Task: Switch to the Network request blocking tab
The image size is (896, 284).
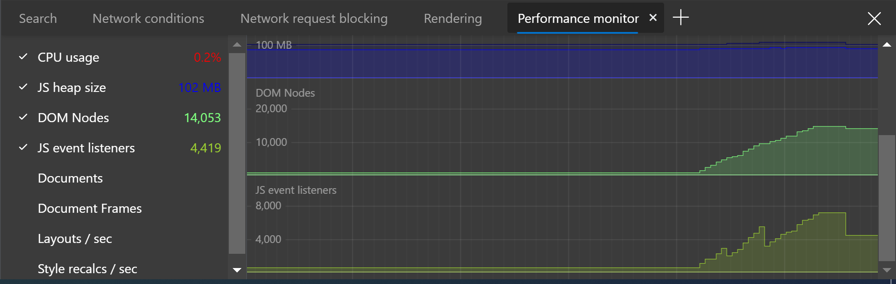Action: coord(313,18)
